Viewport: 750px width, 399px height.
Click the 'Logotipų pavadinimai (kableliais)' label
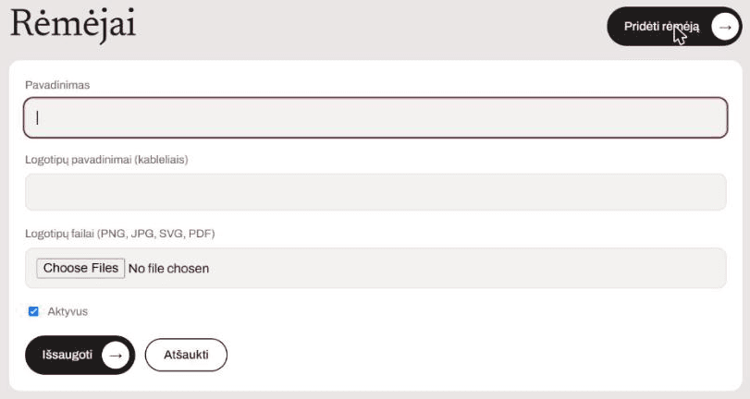[x=106, y=160]
